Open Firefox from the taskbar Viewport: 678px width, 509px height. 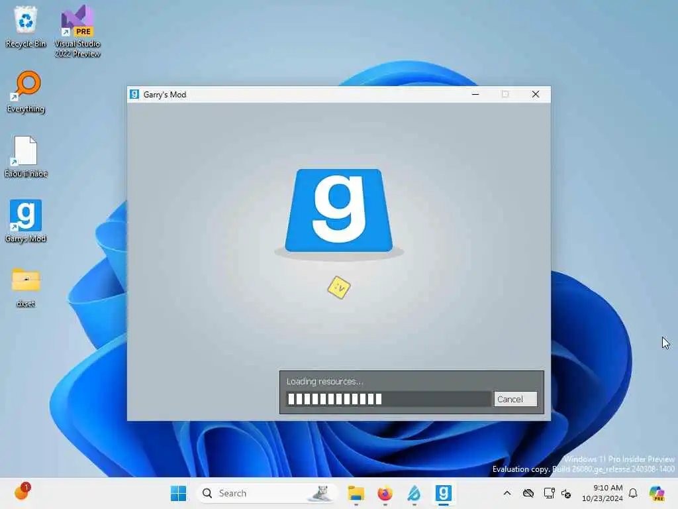[x=385, y=493]
